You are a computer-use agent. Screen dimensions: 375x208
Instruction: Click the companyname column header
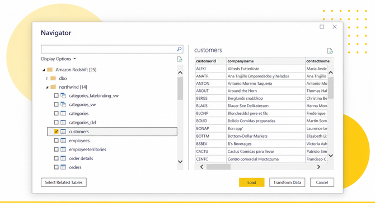click(266, 61)
